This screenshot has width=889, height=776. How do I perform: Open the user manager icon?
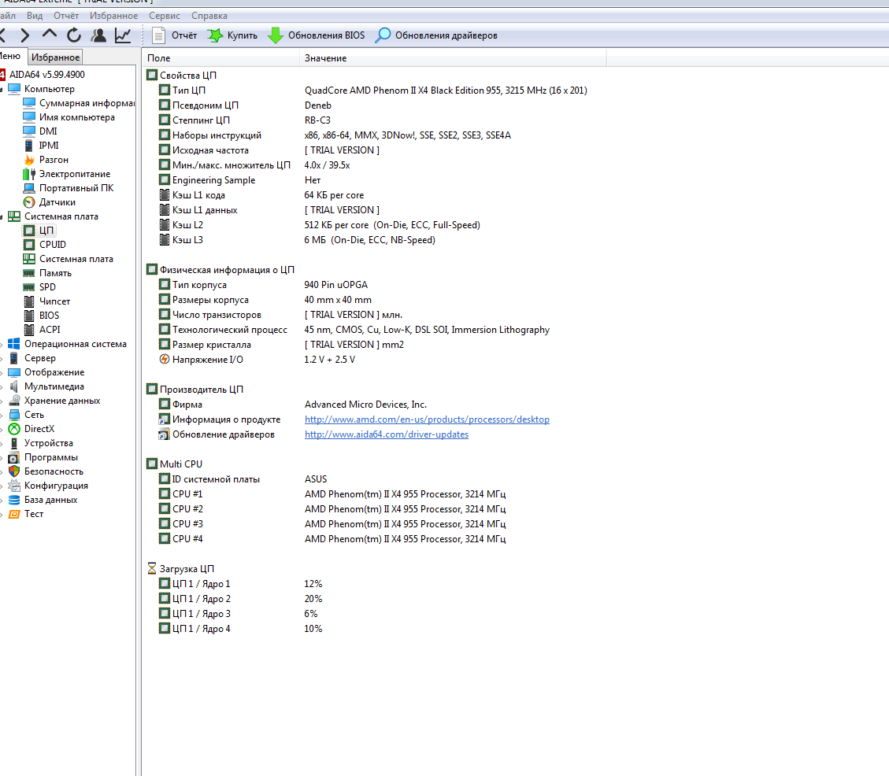[98, 35]
